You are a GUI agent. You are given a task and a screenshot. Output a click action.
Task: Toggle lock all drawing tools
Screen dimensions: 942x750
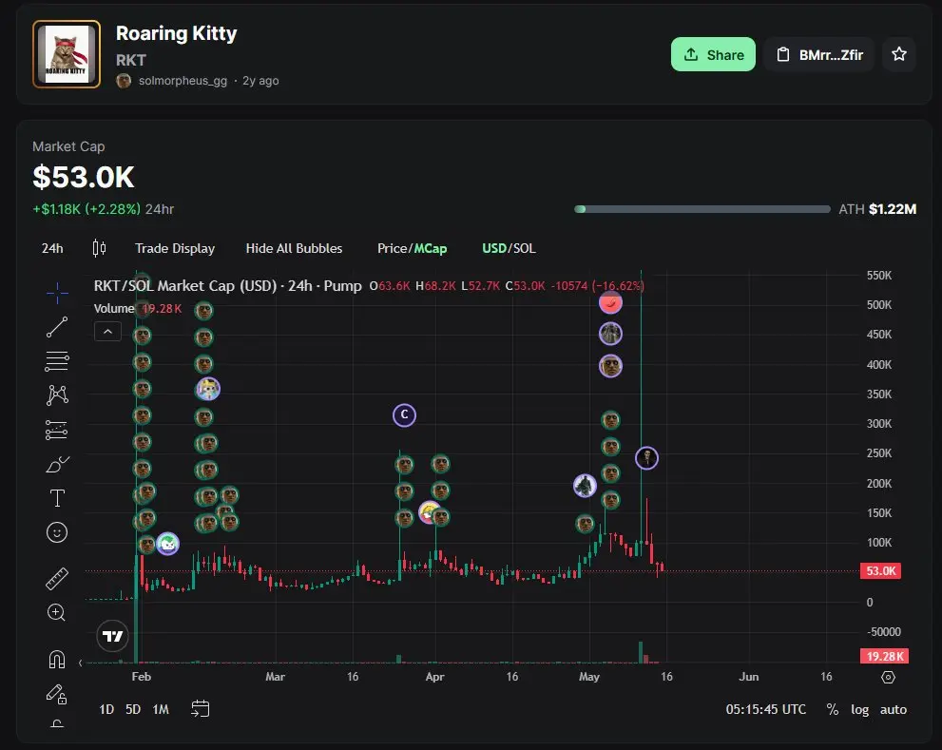[57, 694]
